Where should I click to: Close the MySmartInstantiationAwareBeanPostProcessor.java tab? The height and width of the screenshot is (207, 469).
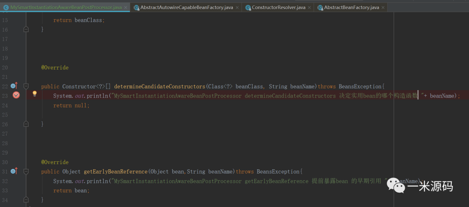[126, 8]
